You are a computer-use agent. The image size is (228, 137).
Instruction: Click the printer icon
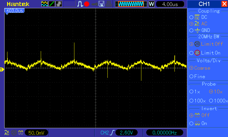109,4
